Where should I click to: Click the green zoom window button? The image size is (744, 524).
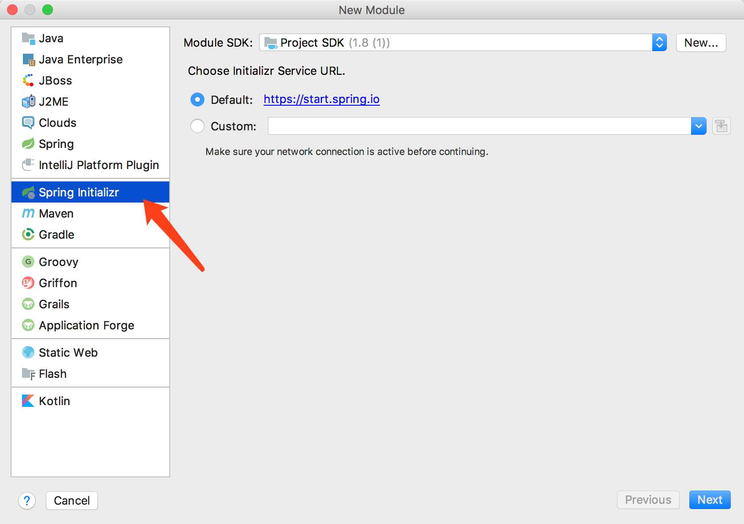(48, 10)
